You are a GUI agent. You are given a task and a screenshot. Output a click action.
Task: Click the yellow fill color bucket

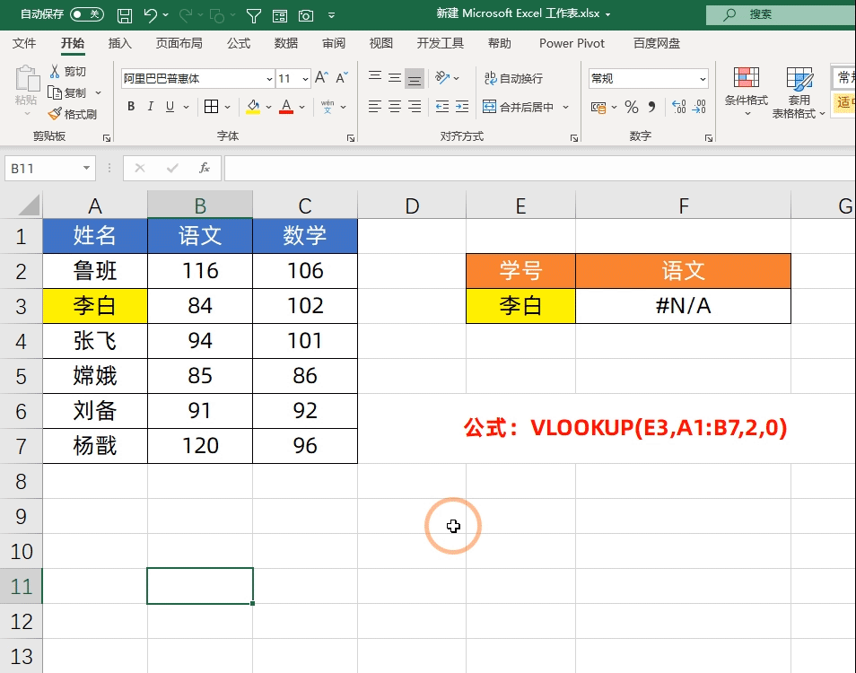pyautogui.click(x=253, y=107)
